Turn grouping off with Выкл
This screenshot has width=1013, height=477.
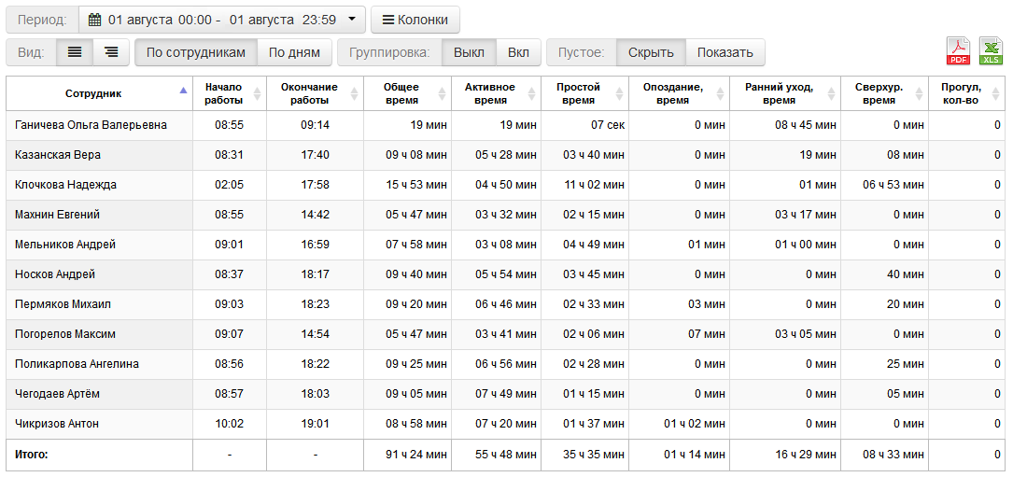[x=469, y=52]
